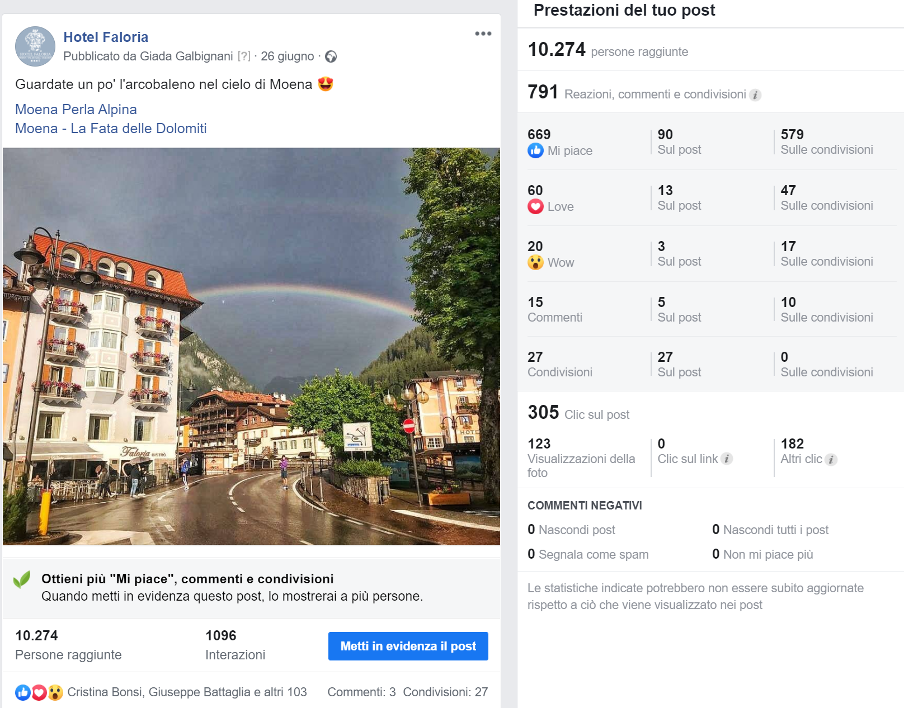Click the Wow emoji icon in statistics
904x708 pixels.
(535, 262)
